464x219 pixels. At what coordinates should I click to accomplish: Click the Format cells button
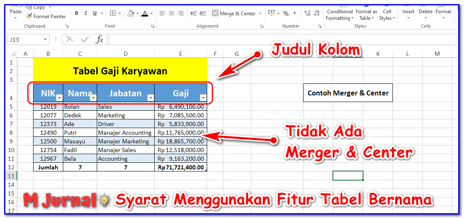point(443,12)
